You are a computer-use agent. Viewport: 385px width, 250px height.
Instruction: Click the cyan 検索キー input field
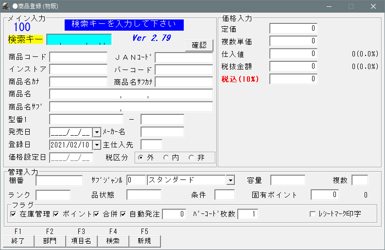[x=79, y=39]
